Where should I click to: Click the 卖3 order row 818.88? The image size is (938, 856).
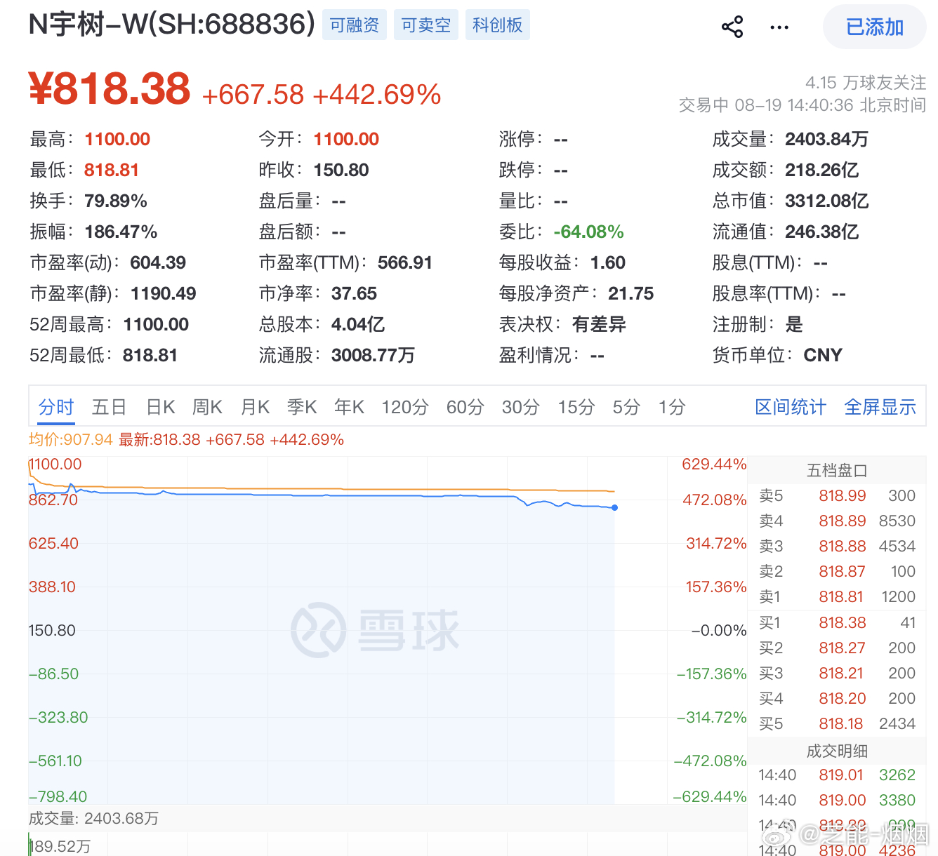click(837, 546)
